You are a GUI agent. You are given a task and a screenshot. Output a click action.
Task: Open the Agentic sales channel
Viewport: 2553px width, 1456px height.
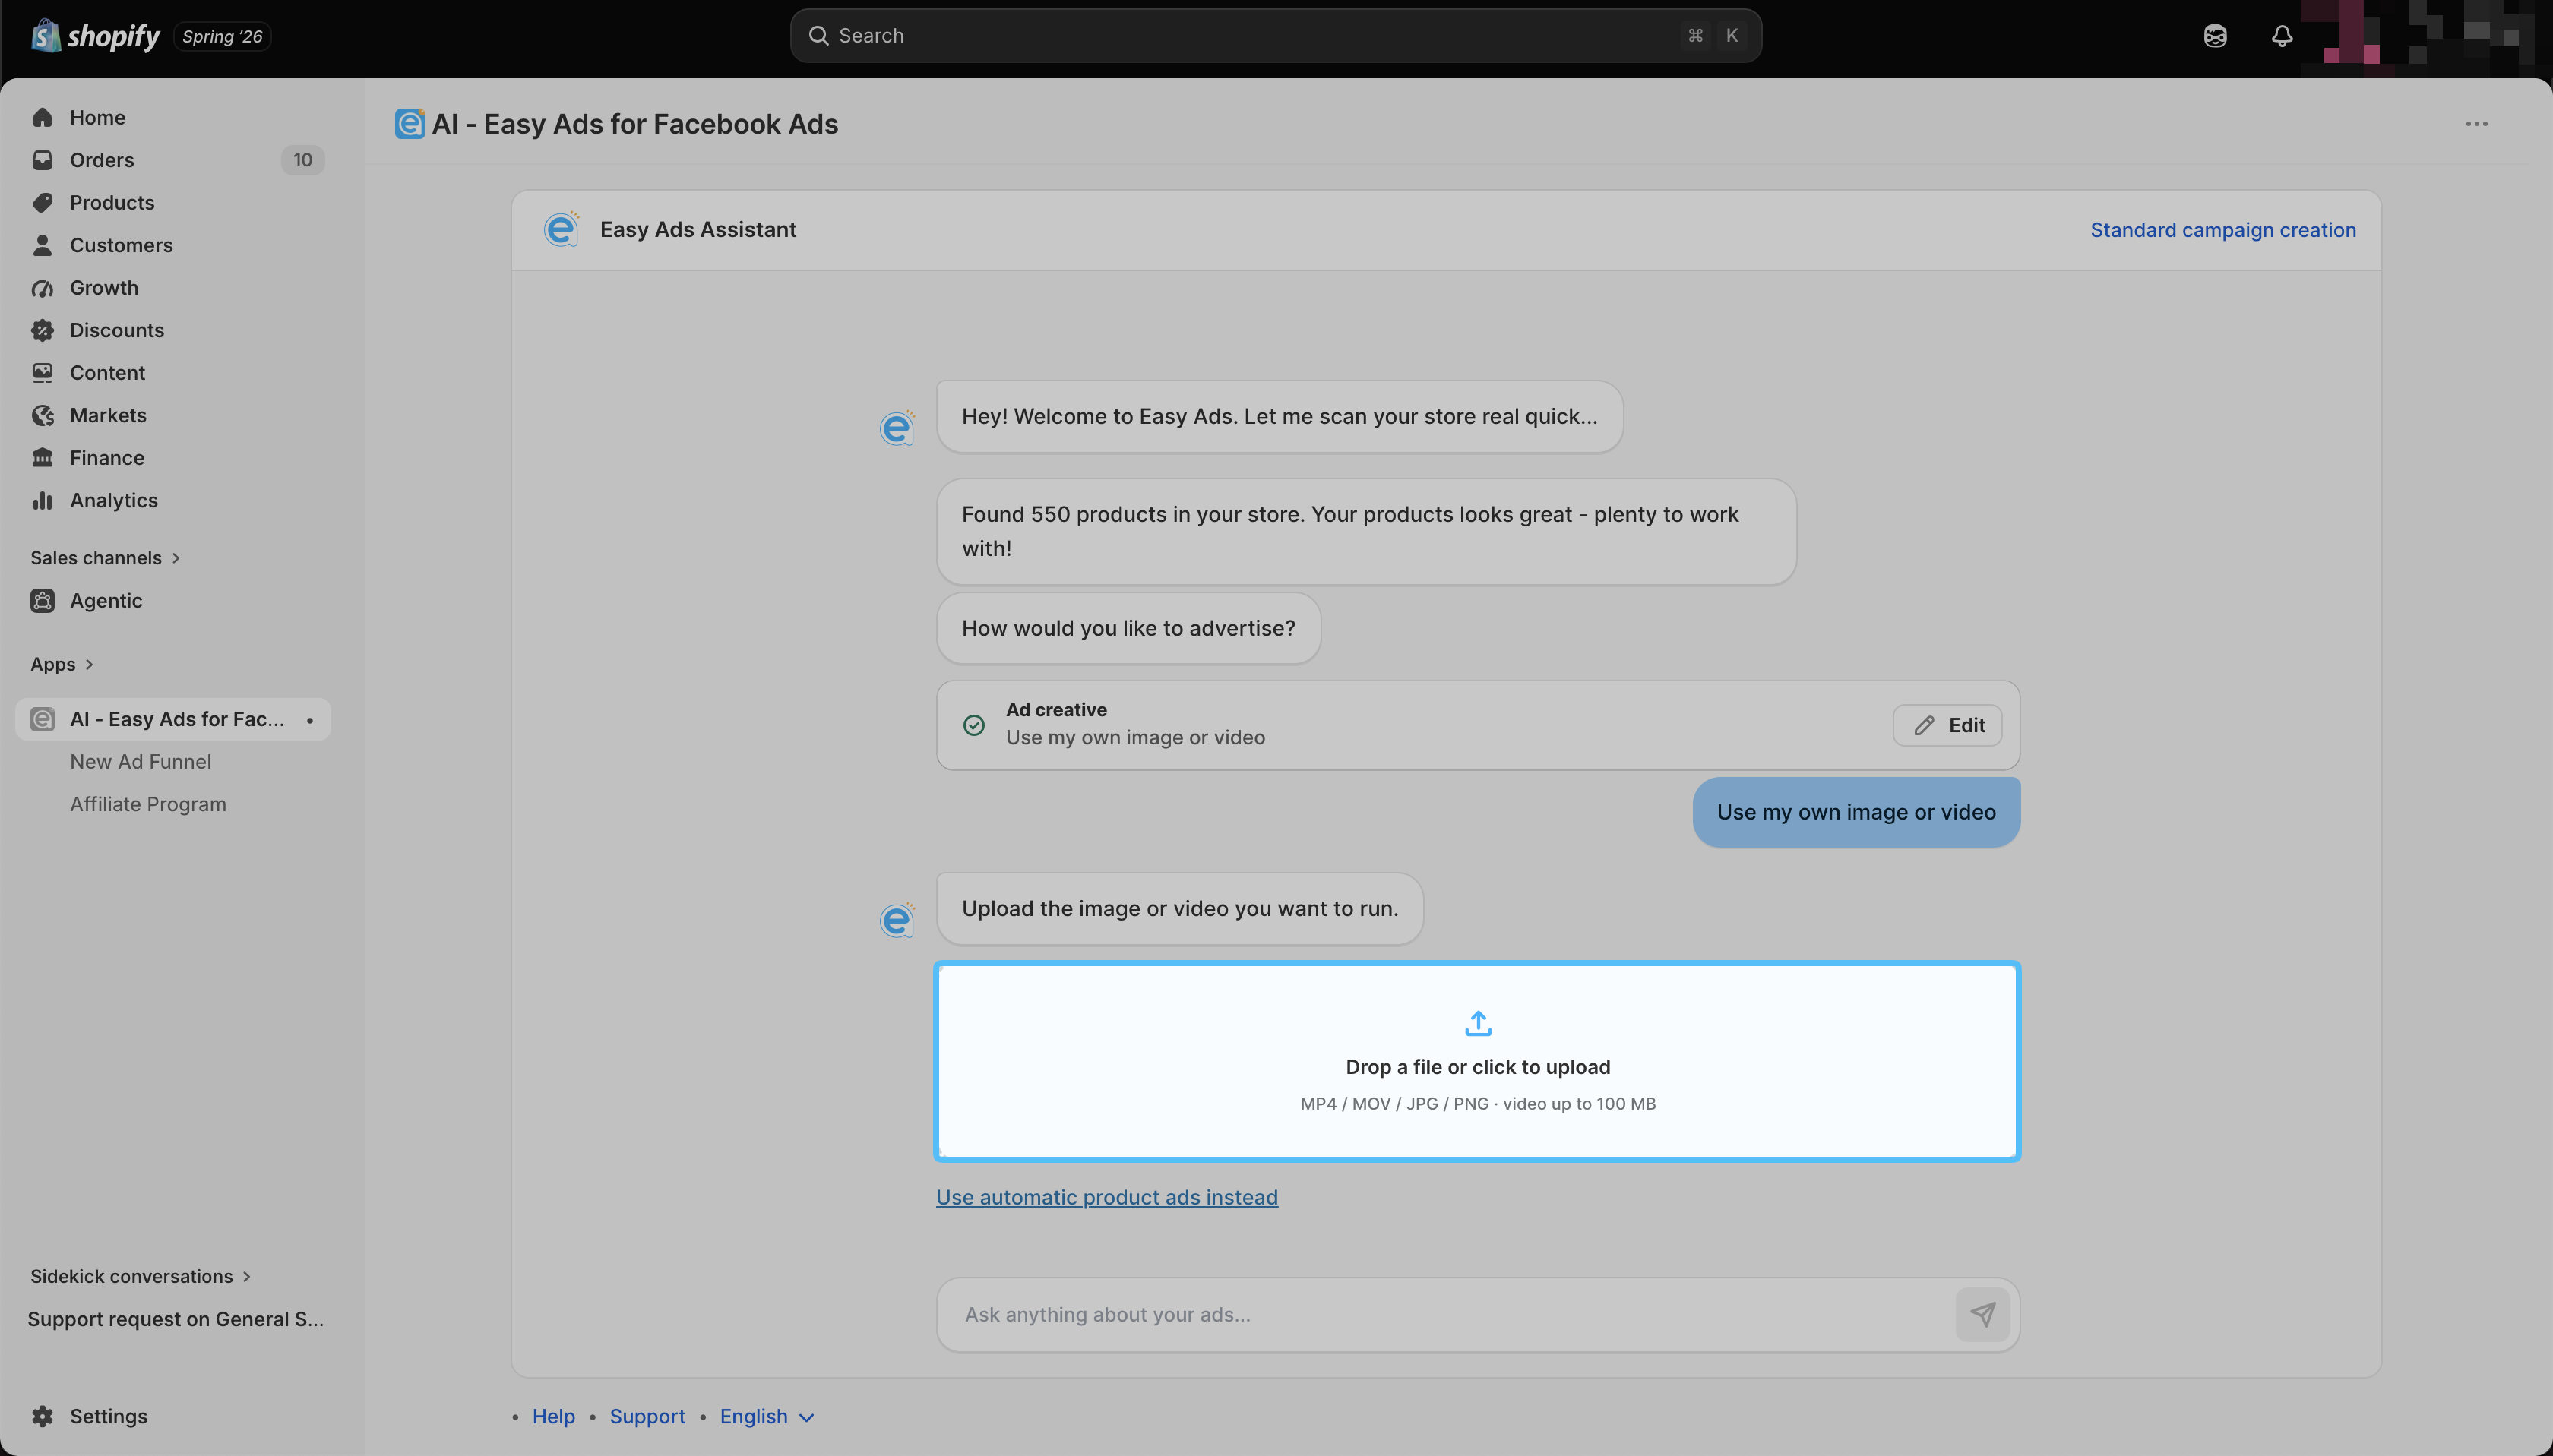click(173, 601)
